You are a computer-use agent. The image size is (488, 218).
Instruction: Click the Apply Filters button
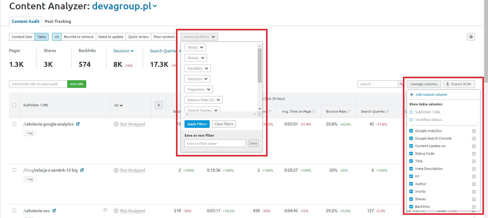click(197, 124)
